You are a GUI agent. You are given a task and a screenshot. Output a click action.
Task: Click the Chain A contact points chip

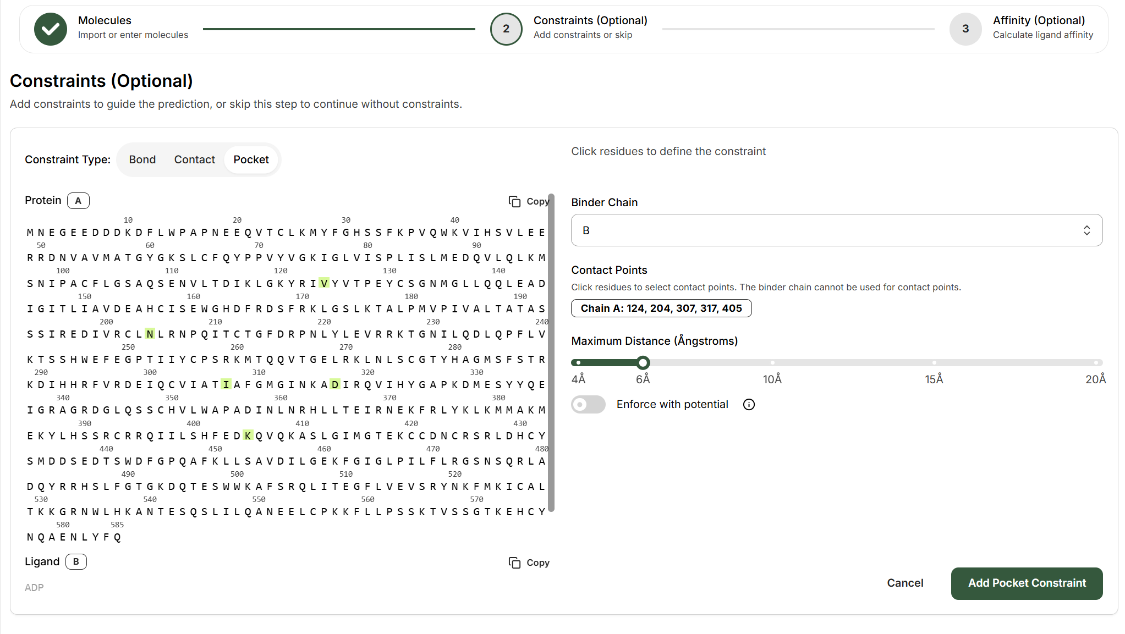(661, 308)
